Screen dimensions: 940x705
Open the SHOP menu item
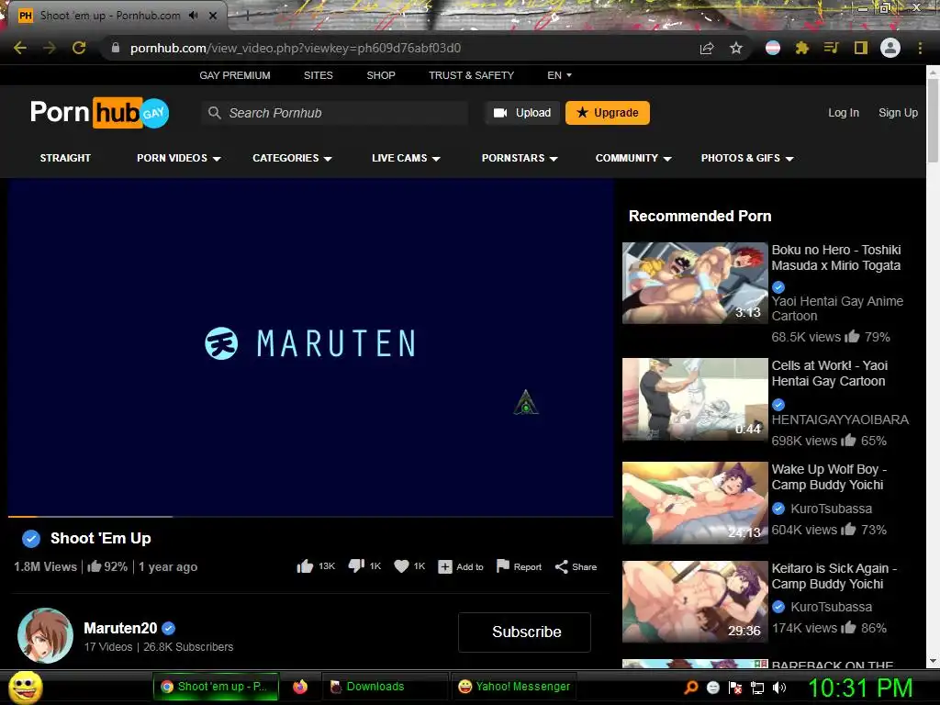[381, 75]
